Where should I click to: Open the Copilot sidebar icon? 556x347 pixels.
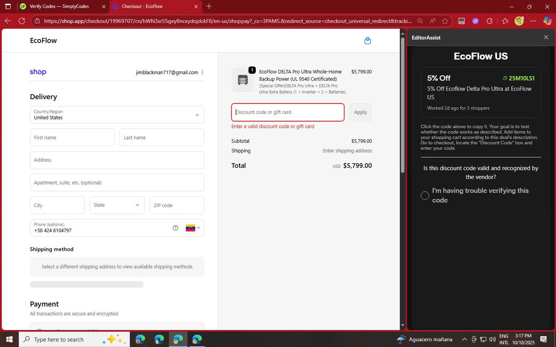(547, 21)
